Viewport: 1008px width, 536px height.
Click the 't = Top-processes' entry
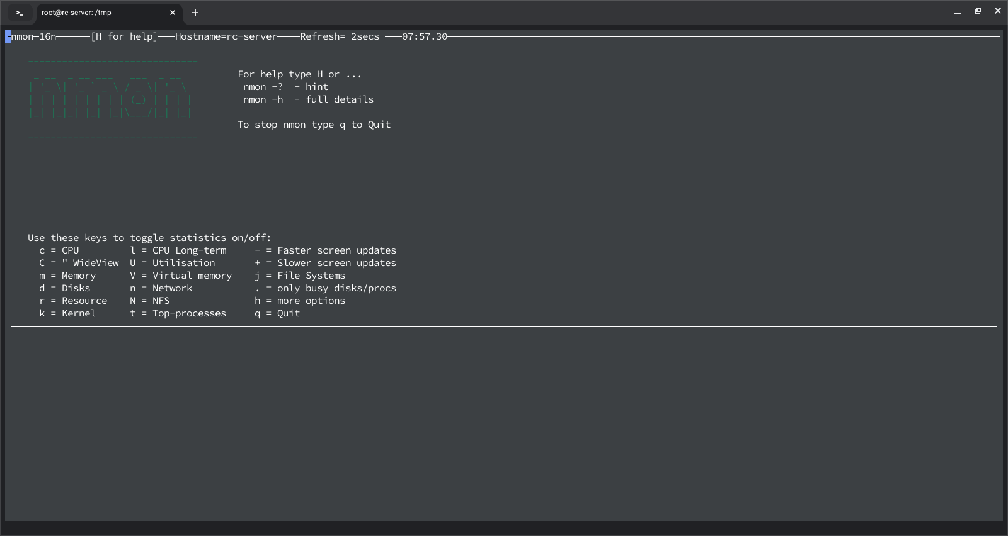pyautogui.click(x=178, y=313)
